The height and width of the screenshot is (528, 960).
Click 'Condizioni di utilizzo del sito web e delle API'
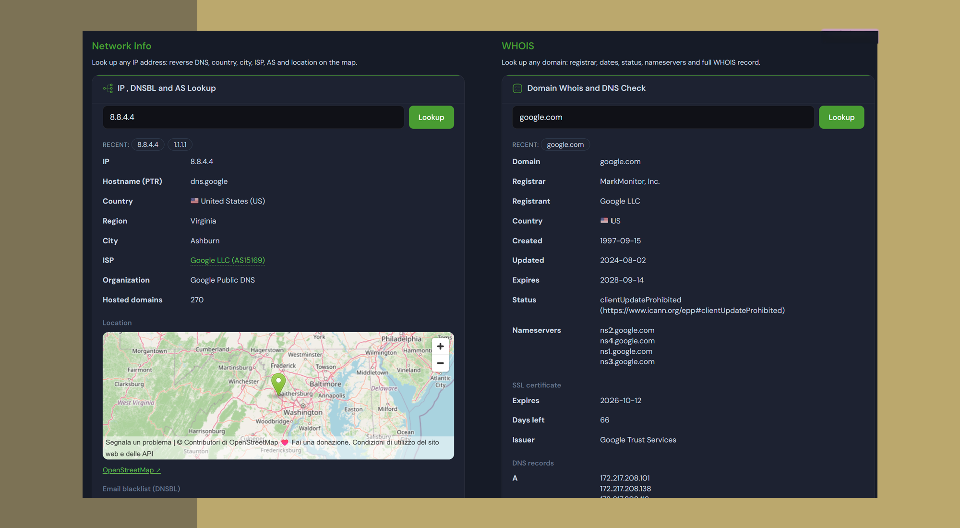[272, 448]
